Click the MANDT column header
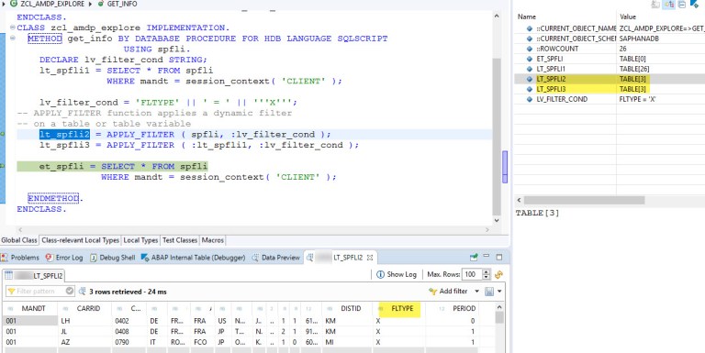 [x=30, y=309]
